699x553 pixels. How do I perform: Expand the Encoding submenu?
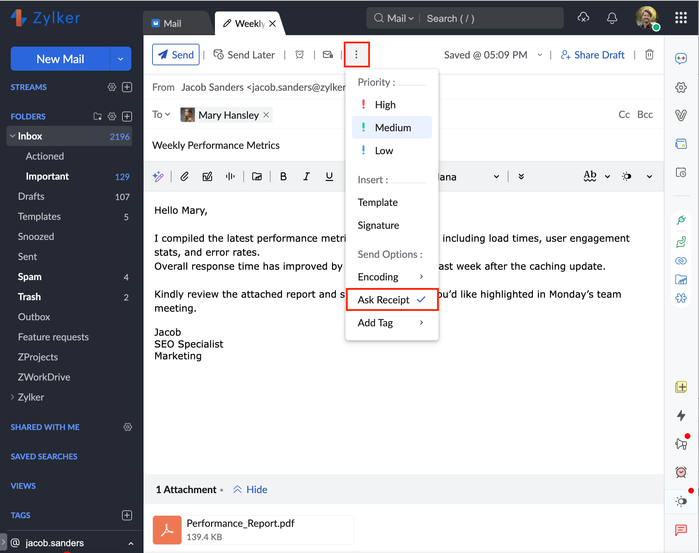tap(392, 277)
